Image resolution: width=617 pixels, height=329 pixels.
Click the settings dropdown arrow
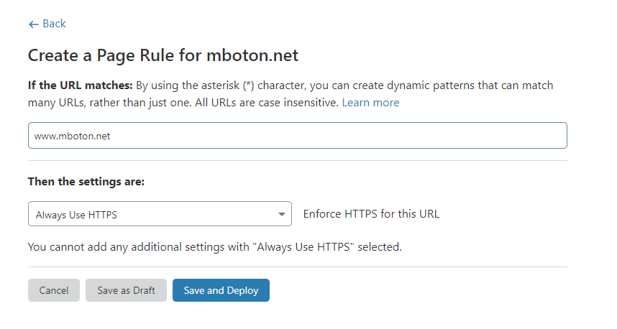281,214
